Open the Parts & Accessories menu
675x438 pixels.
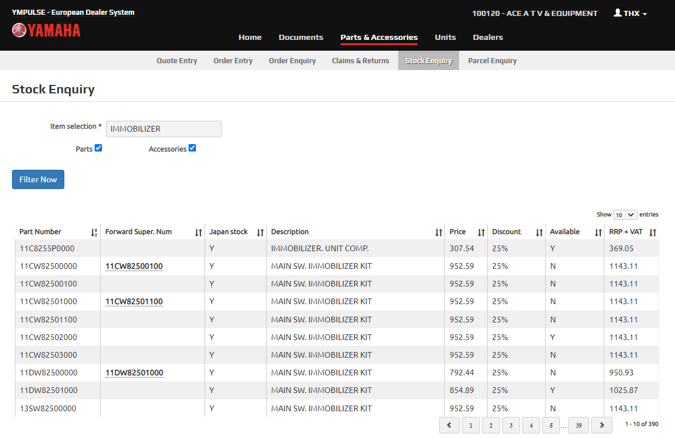coord(379,38)
